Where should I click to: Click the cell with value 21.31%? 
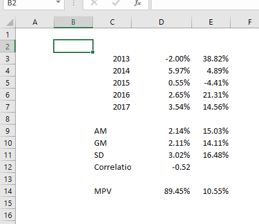pos(211,95)
